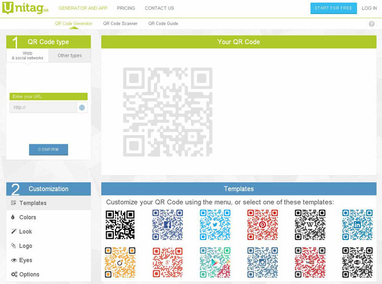Screen dimensions: 382x284
Task: Choose the LinkedIn QR code template
Action: tap(357, 225)
